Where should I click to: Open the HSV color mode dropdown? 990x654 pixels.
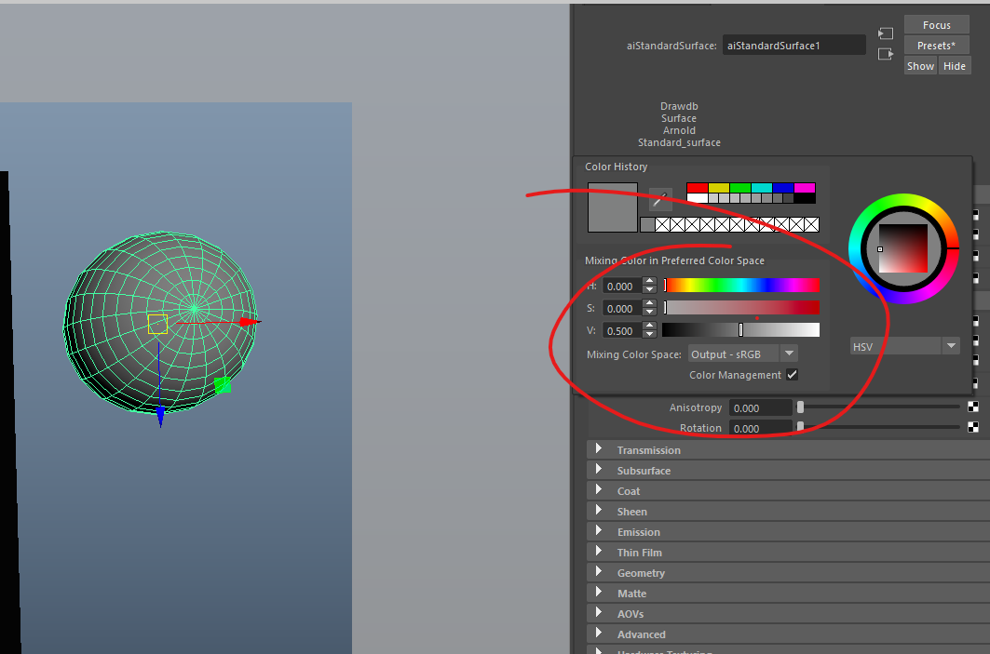(951, 346)
